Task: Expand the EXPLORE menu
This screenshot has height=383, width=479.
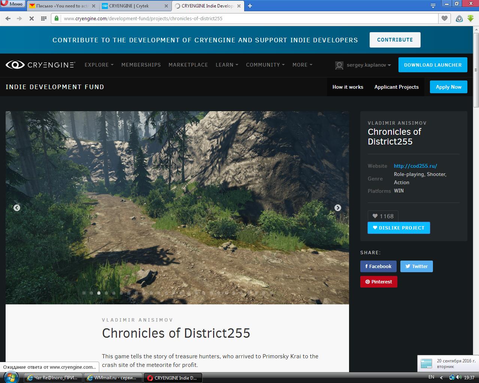Action: [99, 65]
